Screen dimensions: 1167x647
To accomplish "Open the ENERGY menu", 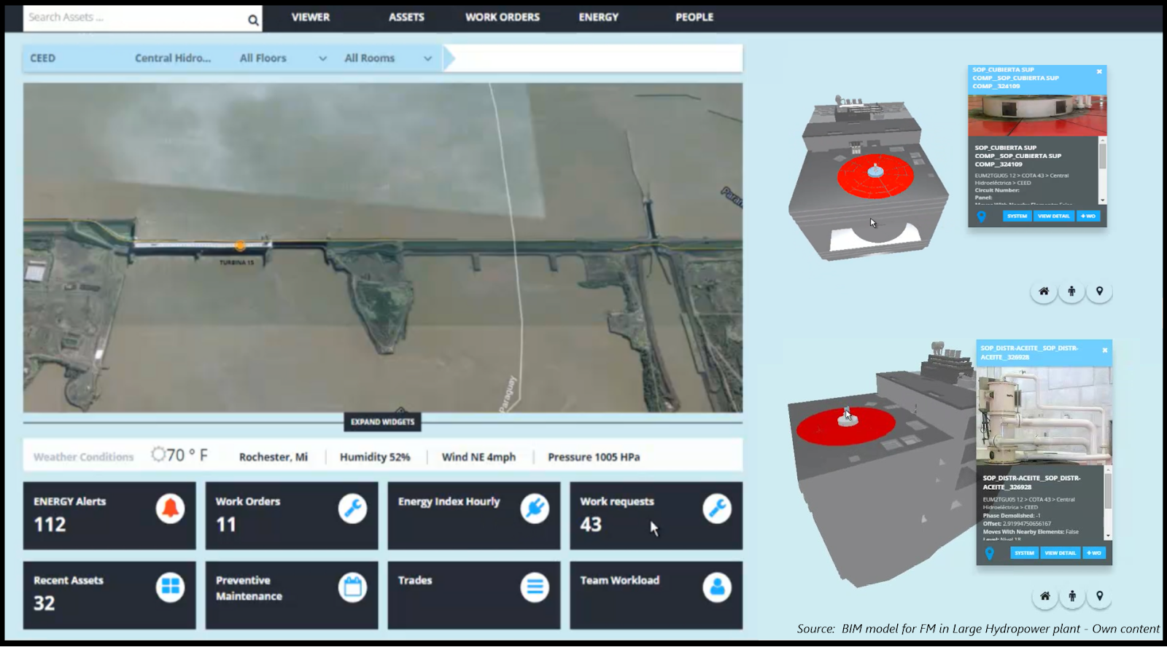I will pyautogui.click(x=599, y=17).
